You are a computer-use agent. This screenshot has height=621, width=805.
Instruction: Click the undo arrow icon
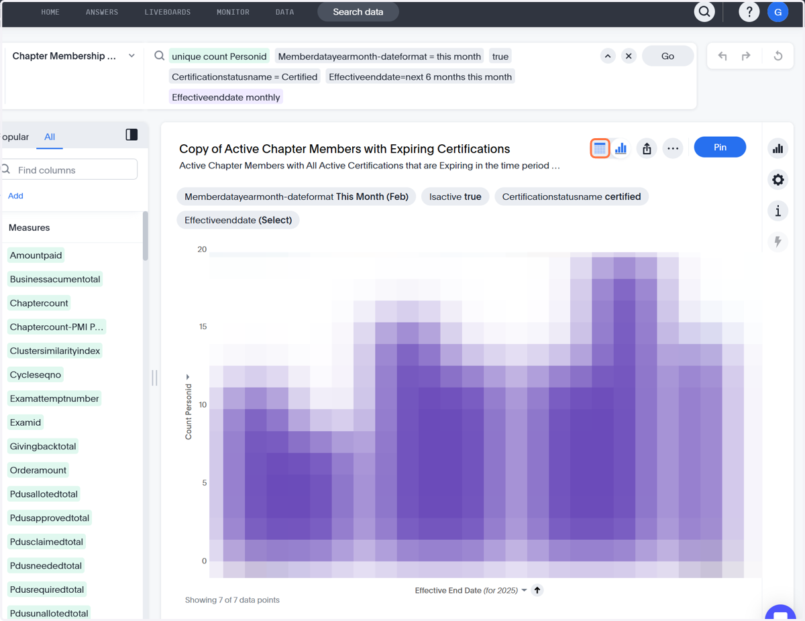click(722, 56)
